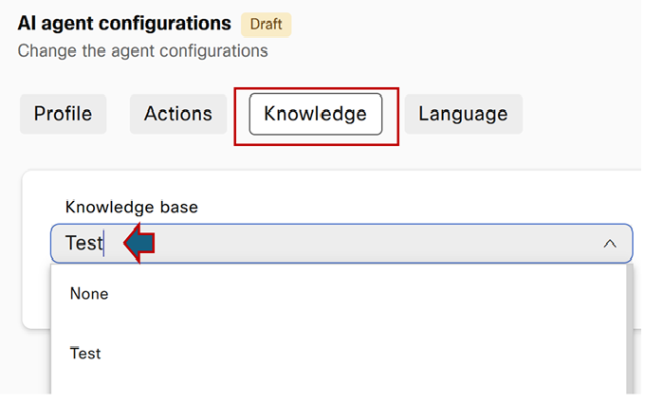
Task: Click the Change the agent configurations subtitle
Action: click(x=142, y=51)
